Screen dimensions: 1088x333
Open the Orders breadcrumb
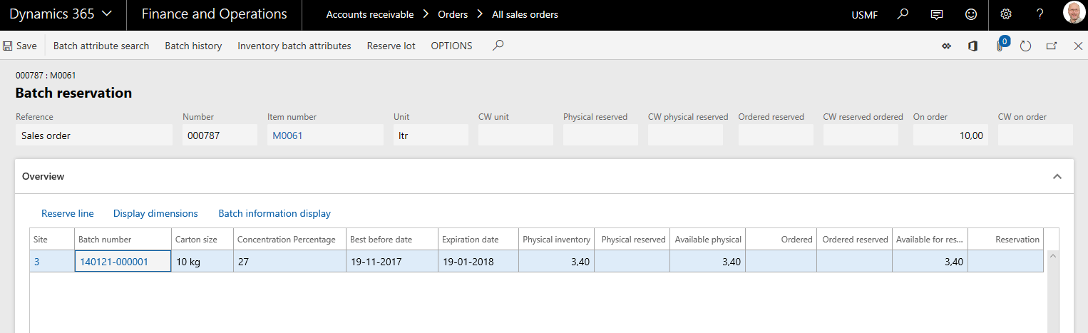pyautogui.click(x=453, y=14)
